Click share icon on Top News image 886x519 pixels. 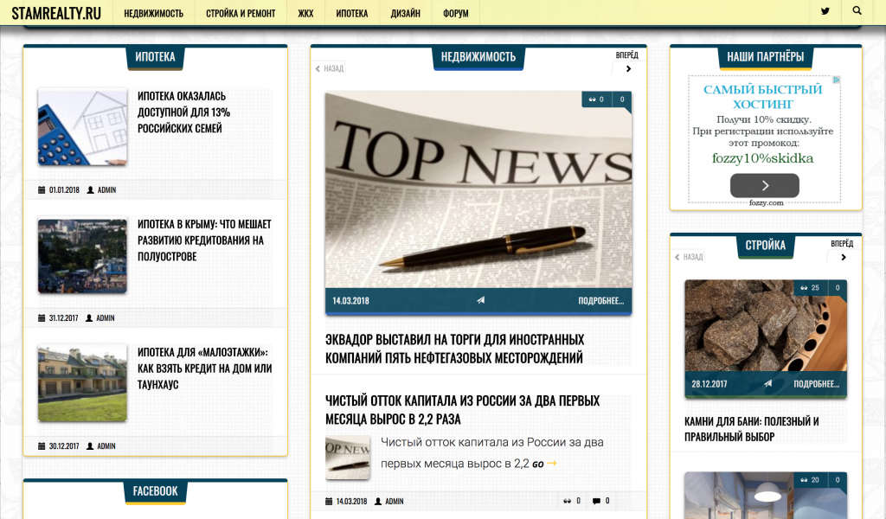point(481,301)
